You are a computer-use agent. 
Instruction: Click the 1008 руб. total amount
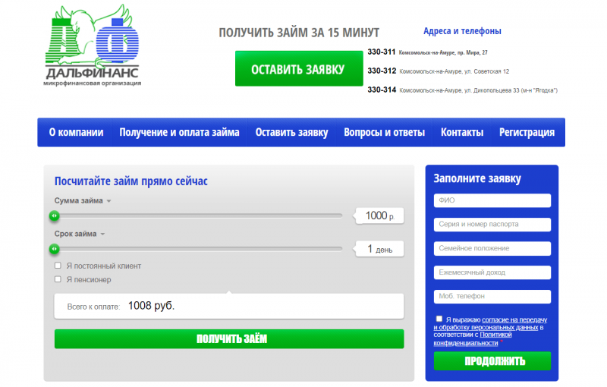click(x=151, y=306)
